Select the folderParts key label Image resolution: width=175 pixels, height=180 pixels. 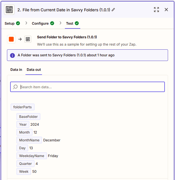(23, 107)
